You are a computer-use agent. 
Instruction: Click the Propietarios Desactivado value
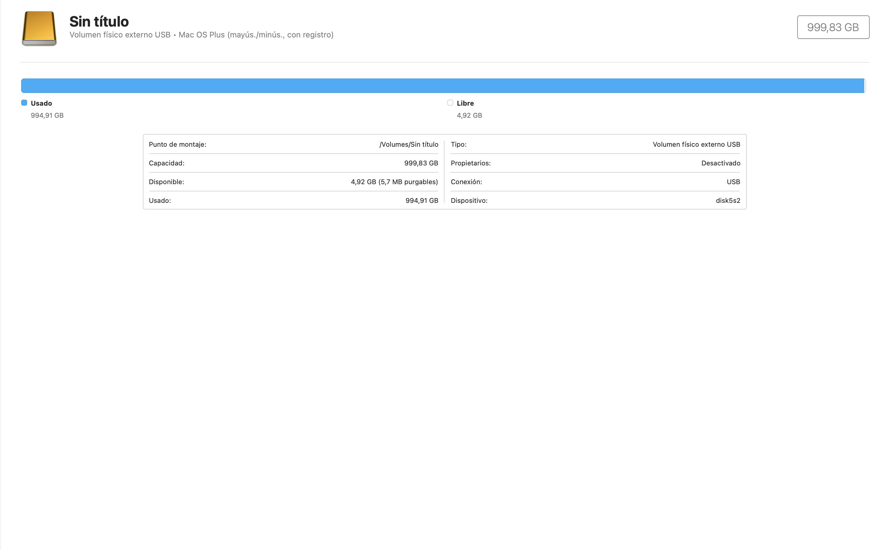tap(720, 163)
